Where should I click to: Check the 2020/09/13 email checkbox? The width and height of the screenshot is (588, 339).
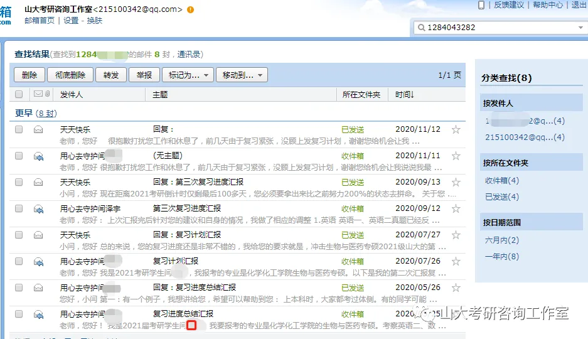tap(19, 182)
